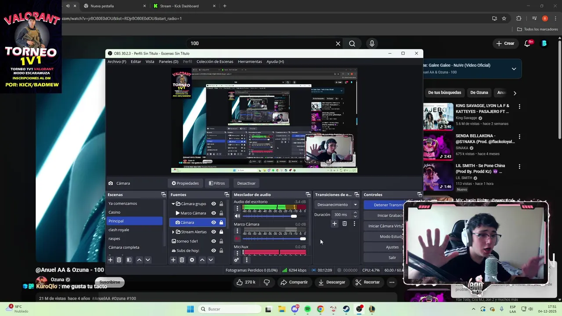Open Desvanecimiento transition dropdown
This screenshot has width=562, height=316.
pos(337,205)
